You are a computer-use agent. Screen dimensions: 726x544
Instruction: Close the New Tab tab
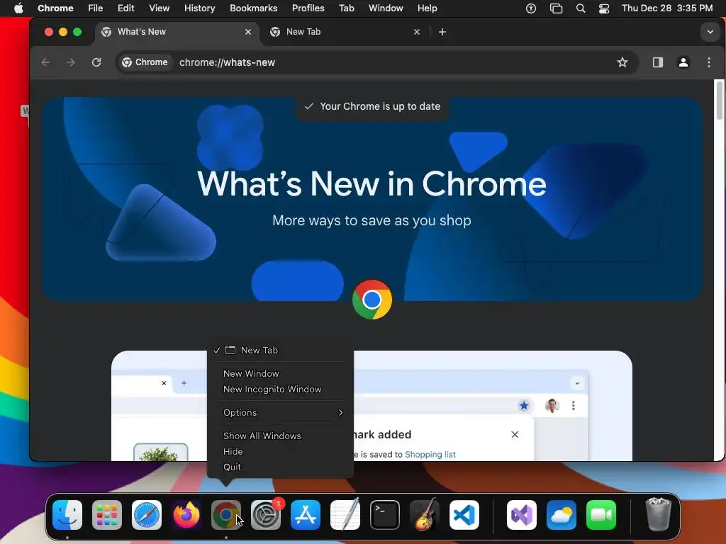coord(417,32)
